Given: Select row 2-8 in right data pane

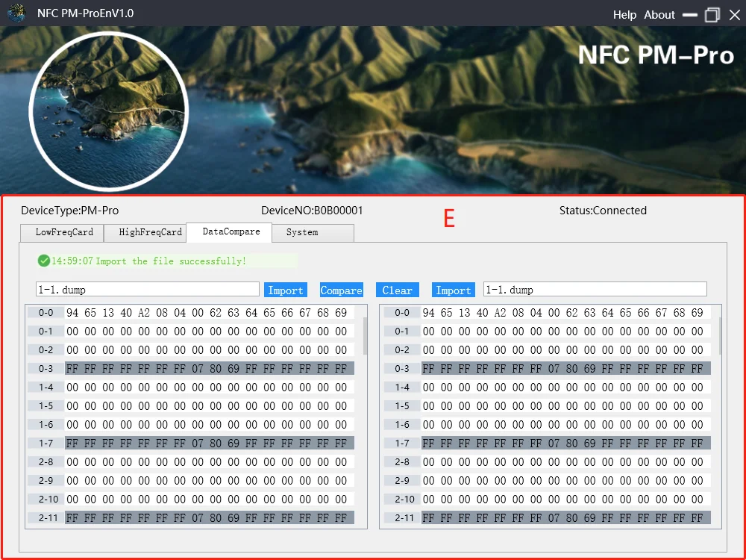Looking at the screenshot, I should click(547, 462).
